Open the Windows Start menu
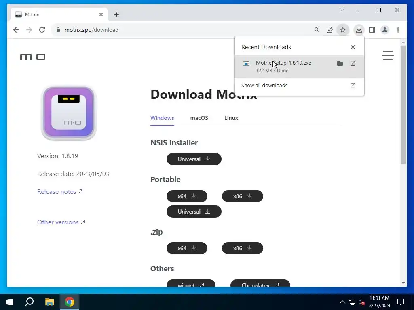 point(10,302)
